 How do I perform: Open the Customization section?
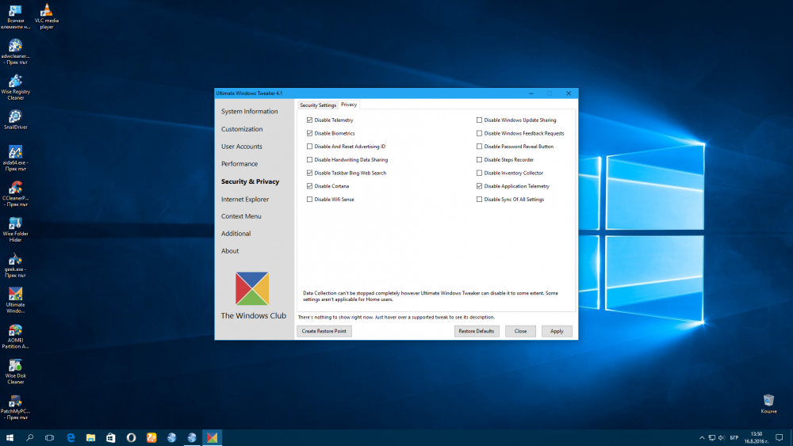point(242,129)
